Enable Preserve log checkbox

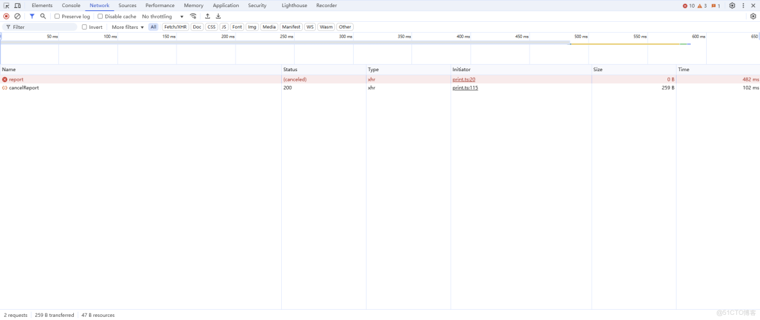57,17
